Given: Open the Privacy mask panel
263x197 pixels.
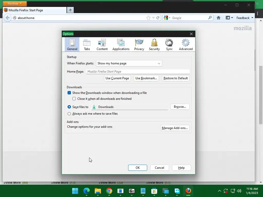Looking at the screenshot, I should [139, 45].
